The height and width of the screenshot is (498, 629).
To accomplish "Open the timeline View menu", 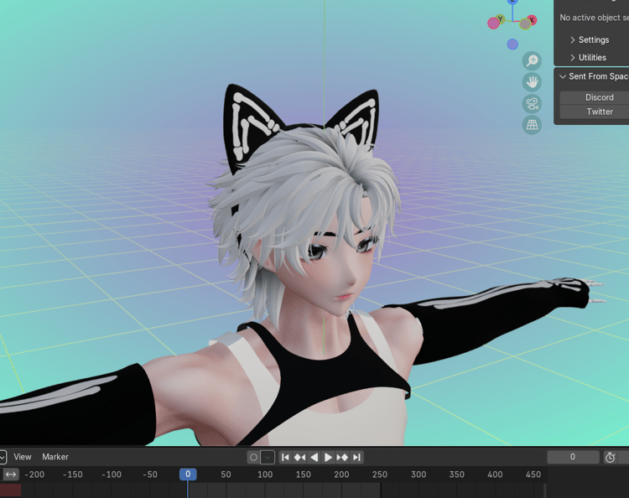I will point(23,457).
